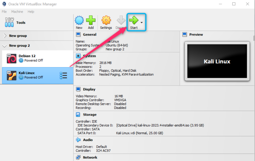Click the Kali Linux preview thumbnail
This screenshot has width=255, height=161.
point(216,62)
